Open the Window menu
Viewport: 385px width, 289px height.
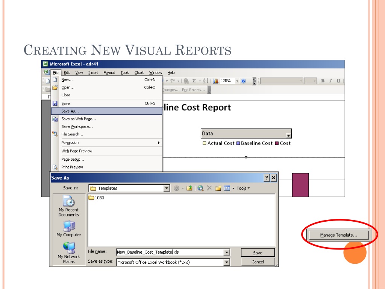pyautogui.click(x=155, y=73)
